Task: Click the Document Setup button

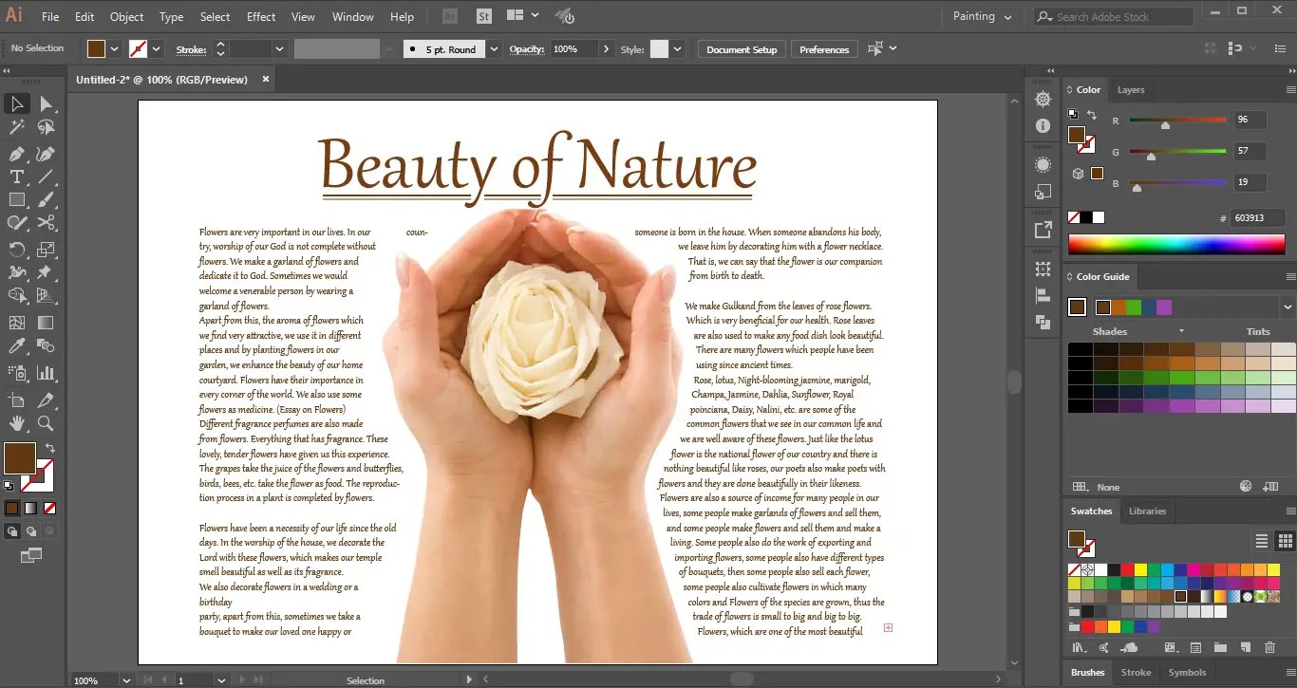Action: (x=741, y=49)
